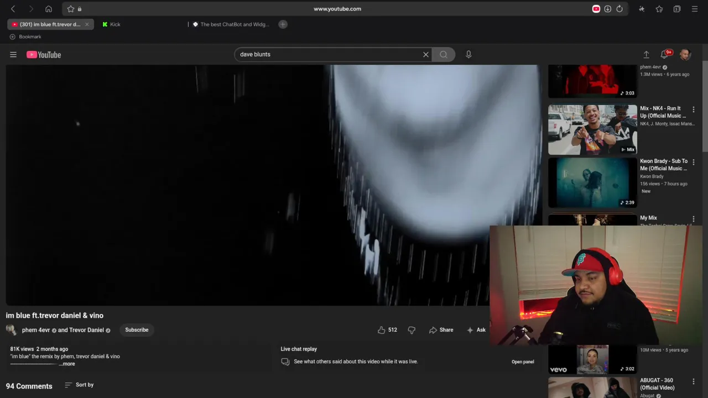Go back using the browser back arrow
708x398 pixels.
[x=13, y=9]
